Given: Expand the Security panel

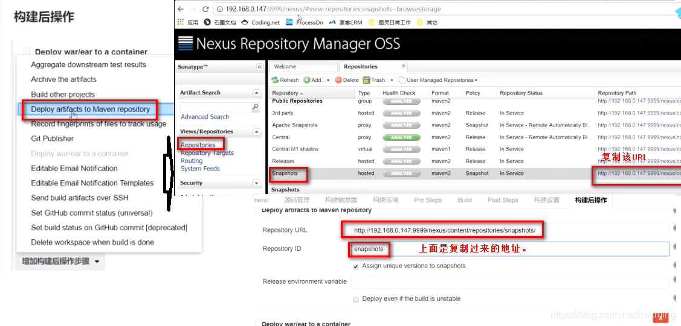Looking at the screenshot, I should pos(256,183).
